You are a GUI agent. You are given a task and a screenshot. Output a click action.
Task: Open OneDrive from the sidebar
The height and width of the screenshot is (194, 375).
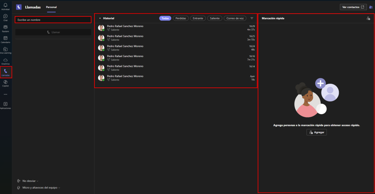click(x=5, y=60)
